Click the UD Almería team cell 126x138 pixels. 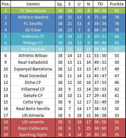tap(33, 115)
